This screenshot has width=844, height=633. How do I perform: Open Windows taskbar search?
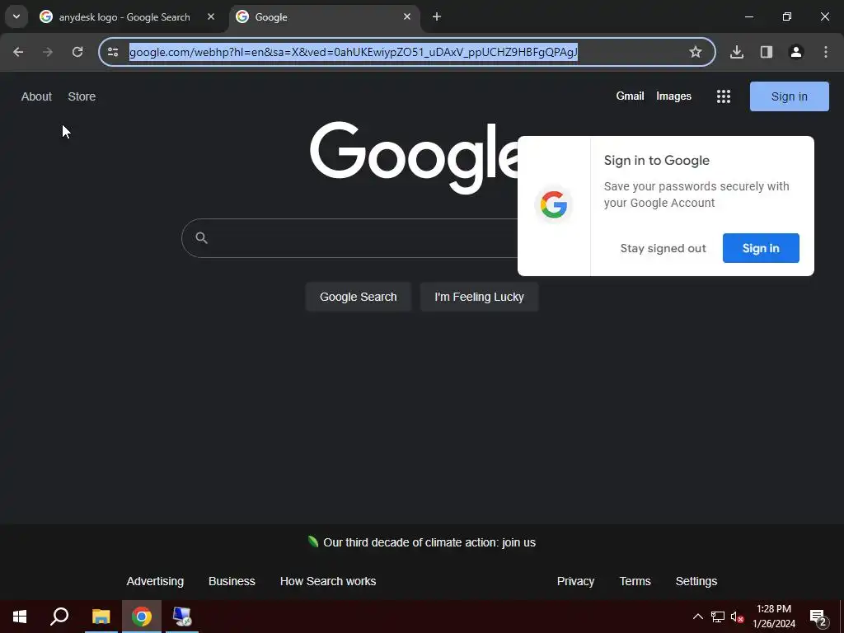[59, 617]
